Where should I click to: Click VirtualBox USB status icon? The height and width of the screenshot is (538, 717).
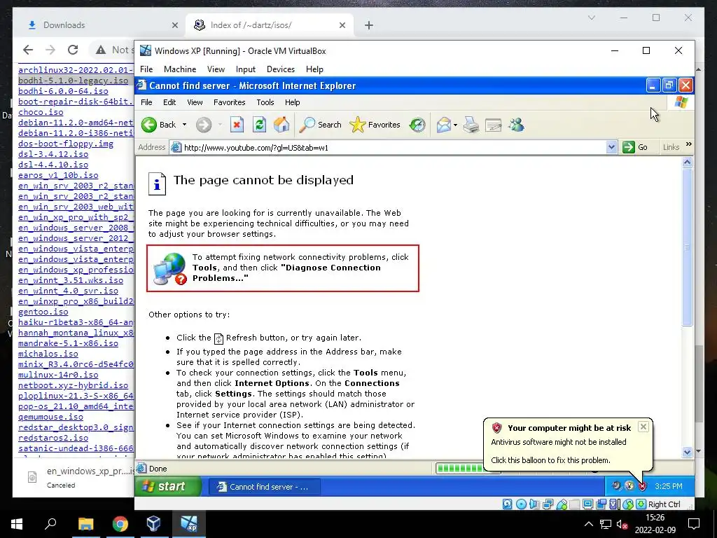[x=562, y=504]
